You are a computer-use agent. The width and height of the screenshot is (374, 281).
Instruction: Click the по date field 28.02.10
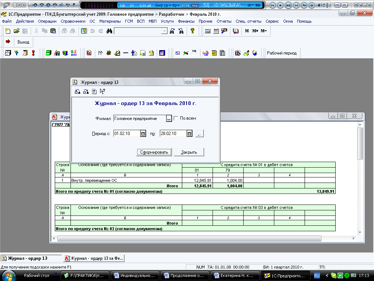(173, 134)
